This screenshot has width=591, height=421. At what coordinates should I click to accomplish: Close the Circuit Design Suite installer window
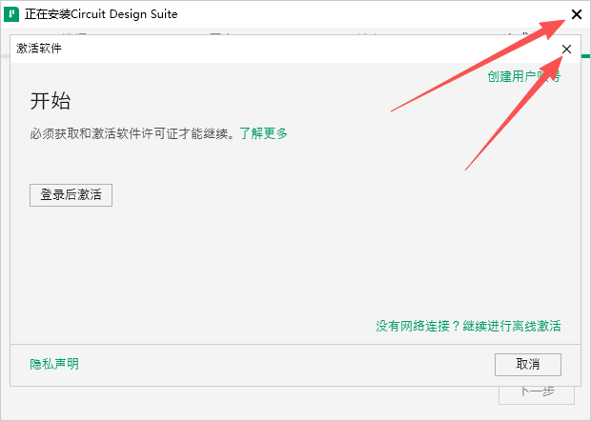click(577, 14)
